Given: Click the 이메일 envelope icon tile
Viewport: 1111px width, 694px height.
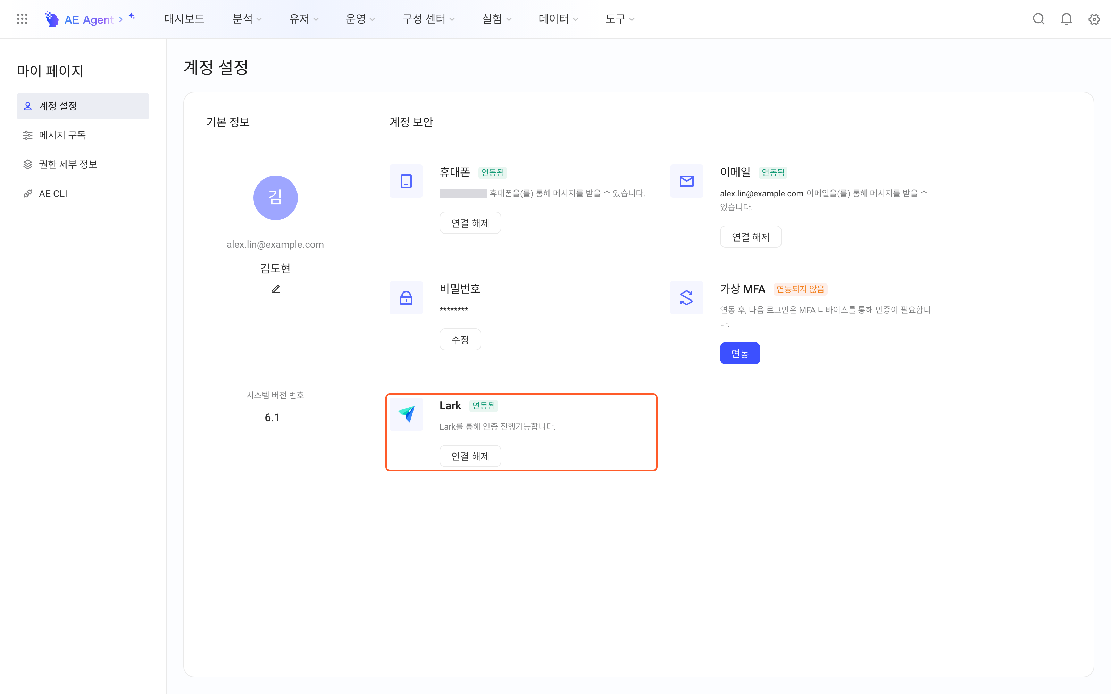Looking at the screenshot, I should coord(687,181).
